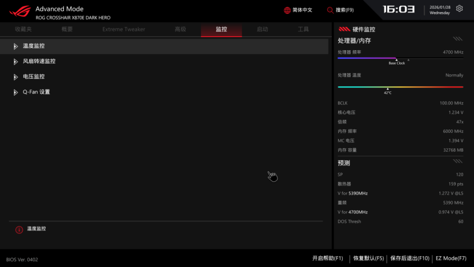Click the ROG logo icon
Image resolution: width=474 pixels, height=267 pixels.
pos(18,11)
